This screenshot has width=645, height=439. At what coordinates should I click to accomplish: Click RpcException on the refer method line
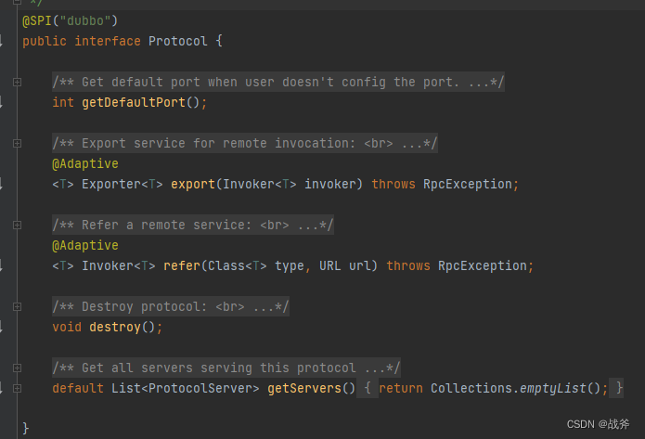click(483, 265)
